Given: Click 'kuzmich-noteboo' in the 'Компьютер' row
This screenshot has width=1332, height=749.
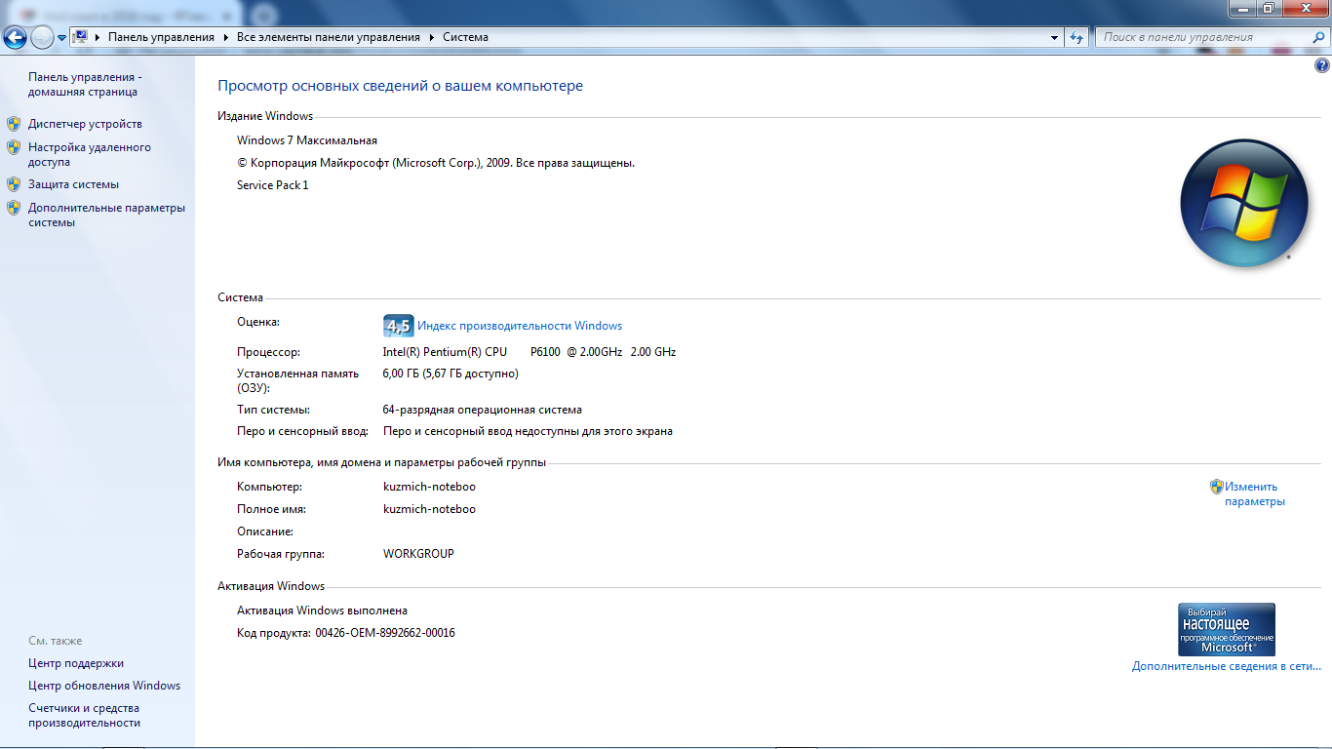Looking at the screenshot, I should click(430, 487).
